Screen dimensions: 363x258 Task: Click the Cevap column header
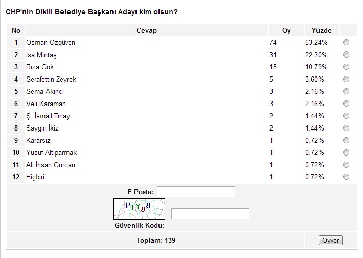click(x=147, y=30)
